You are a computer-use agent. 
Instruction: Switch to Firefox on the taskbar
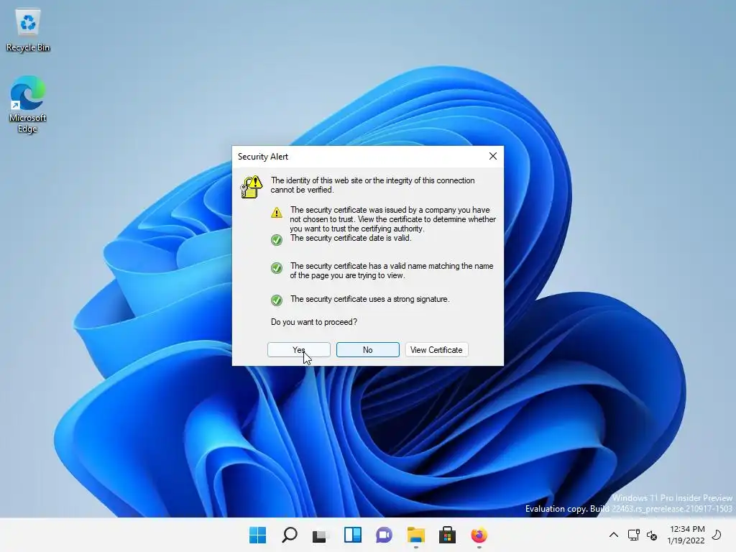point(479,535)
